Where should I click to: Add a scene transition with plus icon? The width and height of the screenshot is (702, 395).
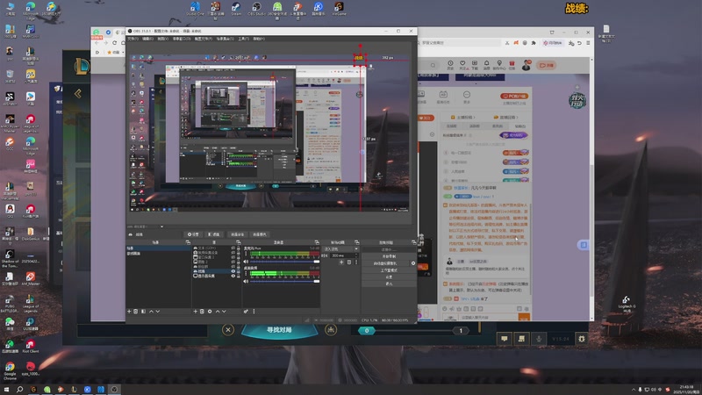pos(341,262)
